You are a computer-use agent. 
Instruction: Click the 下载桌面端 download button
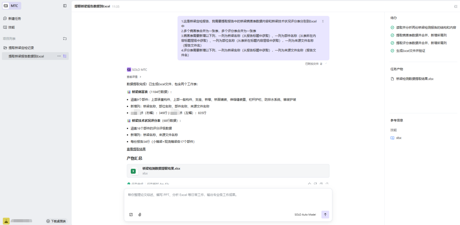[56, 221]
